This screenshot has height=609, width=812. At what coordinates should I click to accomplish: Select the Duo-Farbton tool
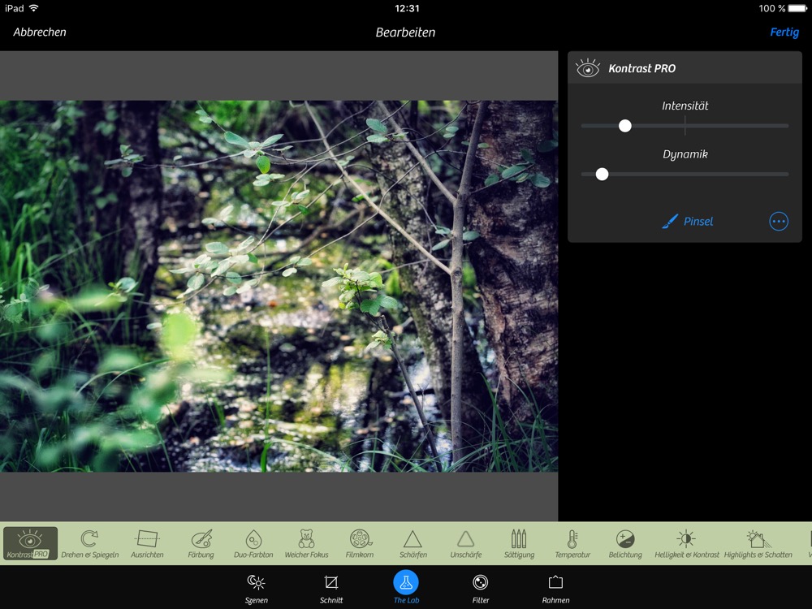click(x=253, y=543)
